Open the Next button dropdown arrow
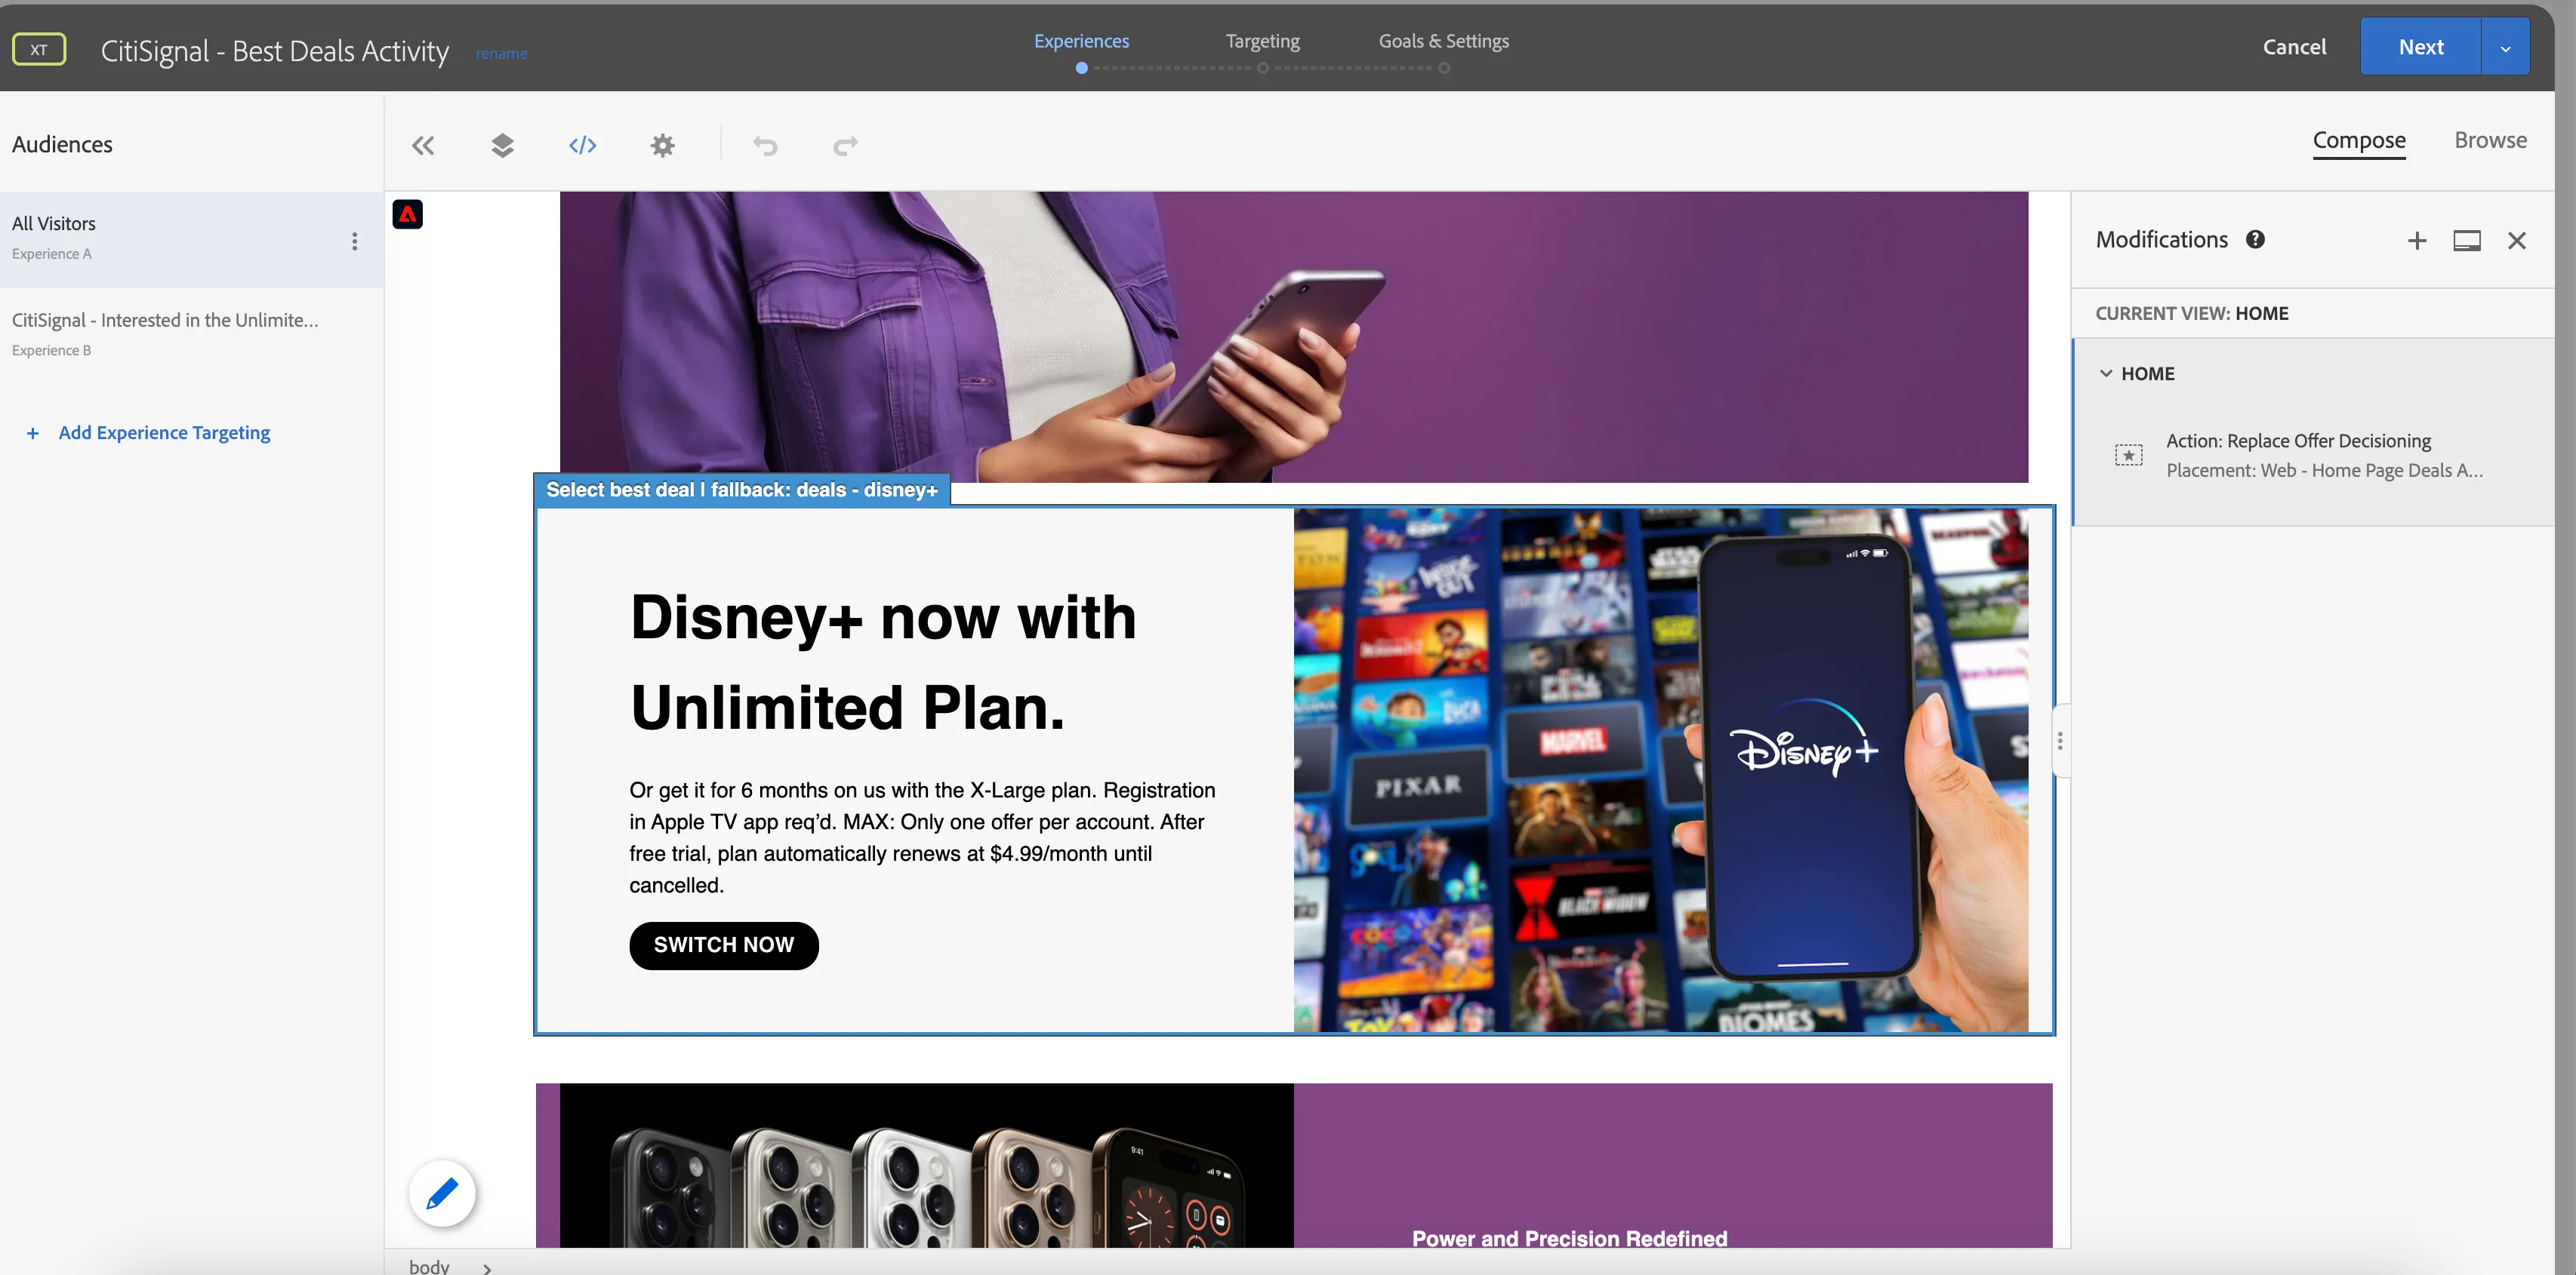 2505,47
